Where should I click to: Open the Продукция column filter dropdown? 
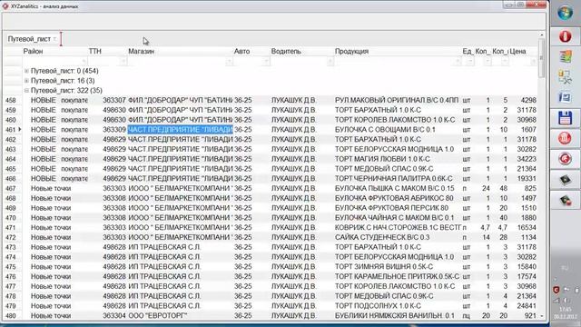pyautogui.click(x=458, y=61)
